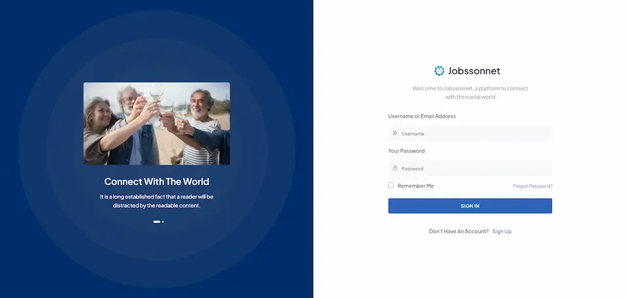Viewport: 627px width, 298px height.
Task: Click the user icon in Username field
Action: coord(394,133)
